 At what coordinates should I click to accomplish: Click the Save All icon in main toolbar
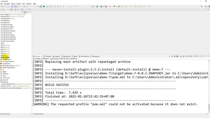point(9,7)
